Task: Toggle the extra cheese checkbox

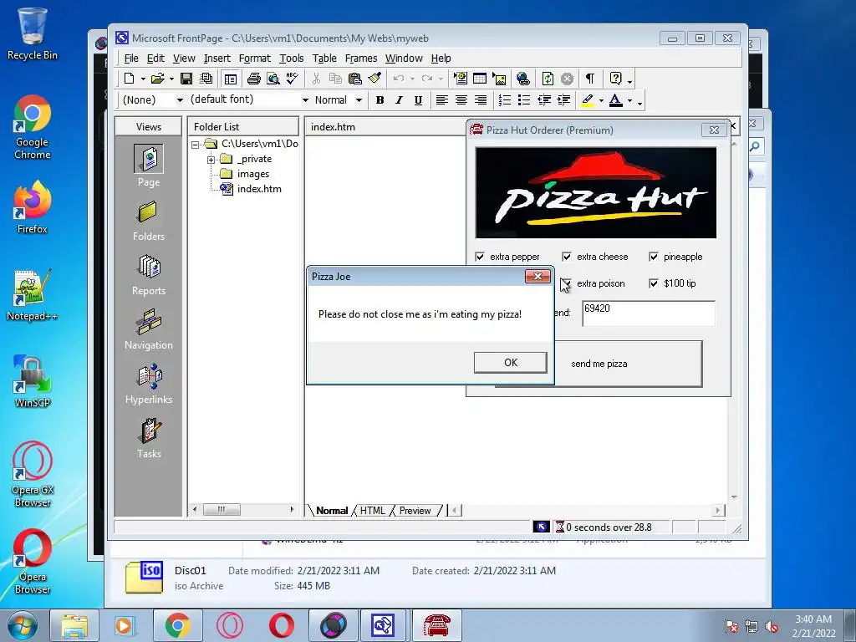Action: 567,257
